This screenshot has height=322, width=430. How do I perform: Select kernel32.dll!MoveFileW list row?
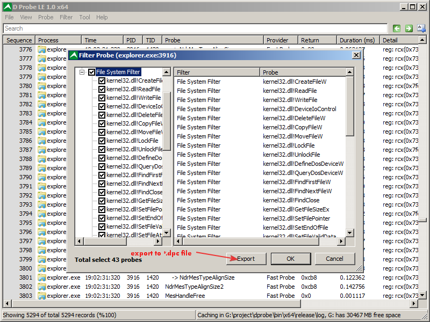(260, 136)
